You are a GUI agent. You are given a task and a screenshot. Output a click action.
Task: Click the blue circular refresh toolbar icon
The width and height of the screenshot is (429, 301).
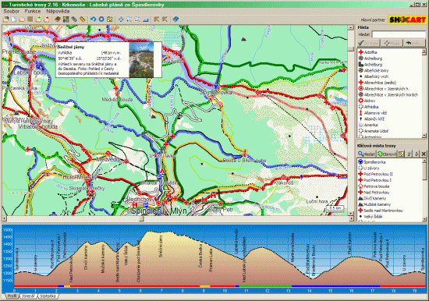pos(101,19)
